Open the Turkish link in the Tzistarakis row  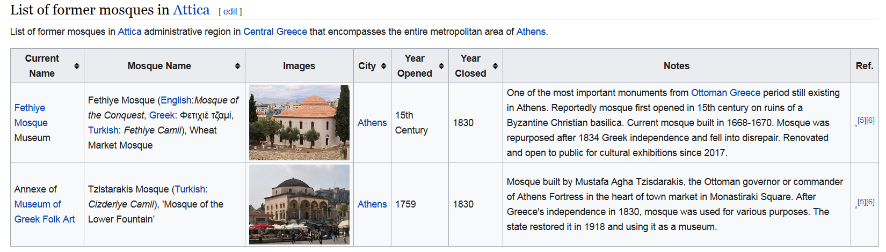coord(190,189)
